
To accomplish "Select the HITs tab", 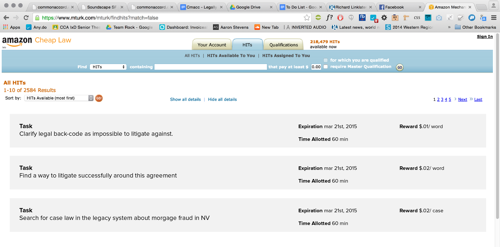I will click(x=247, y=45).
